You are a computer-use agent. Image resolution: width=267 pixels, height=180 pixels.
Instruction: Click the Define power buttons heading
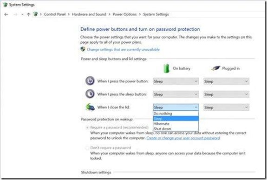(140, 29)
